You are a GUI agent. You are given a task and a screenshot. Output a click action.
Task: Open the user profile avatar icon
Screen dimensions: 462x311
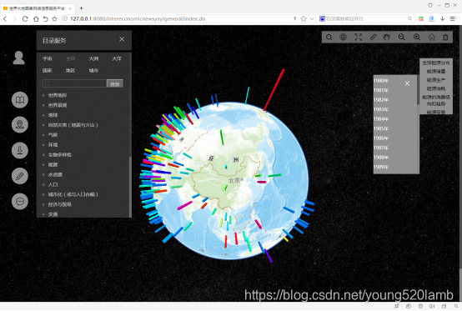(19, 58)
